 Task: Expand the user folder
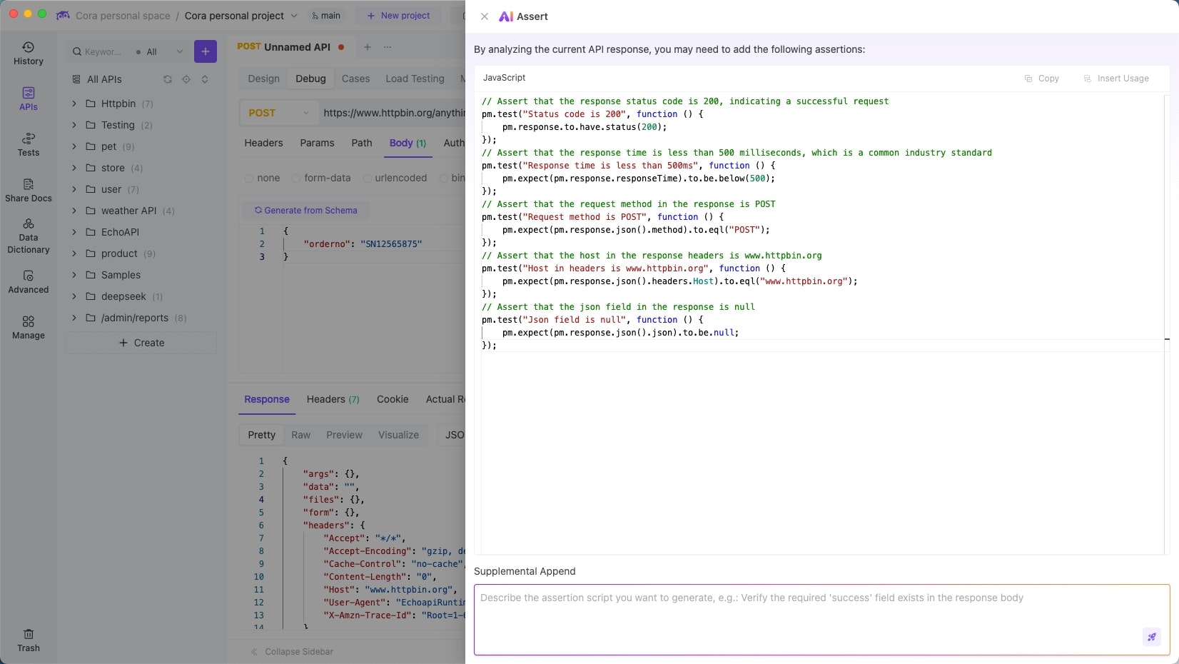coord(74,189)
